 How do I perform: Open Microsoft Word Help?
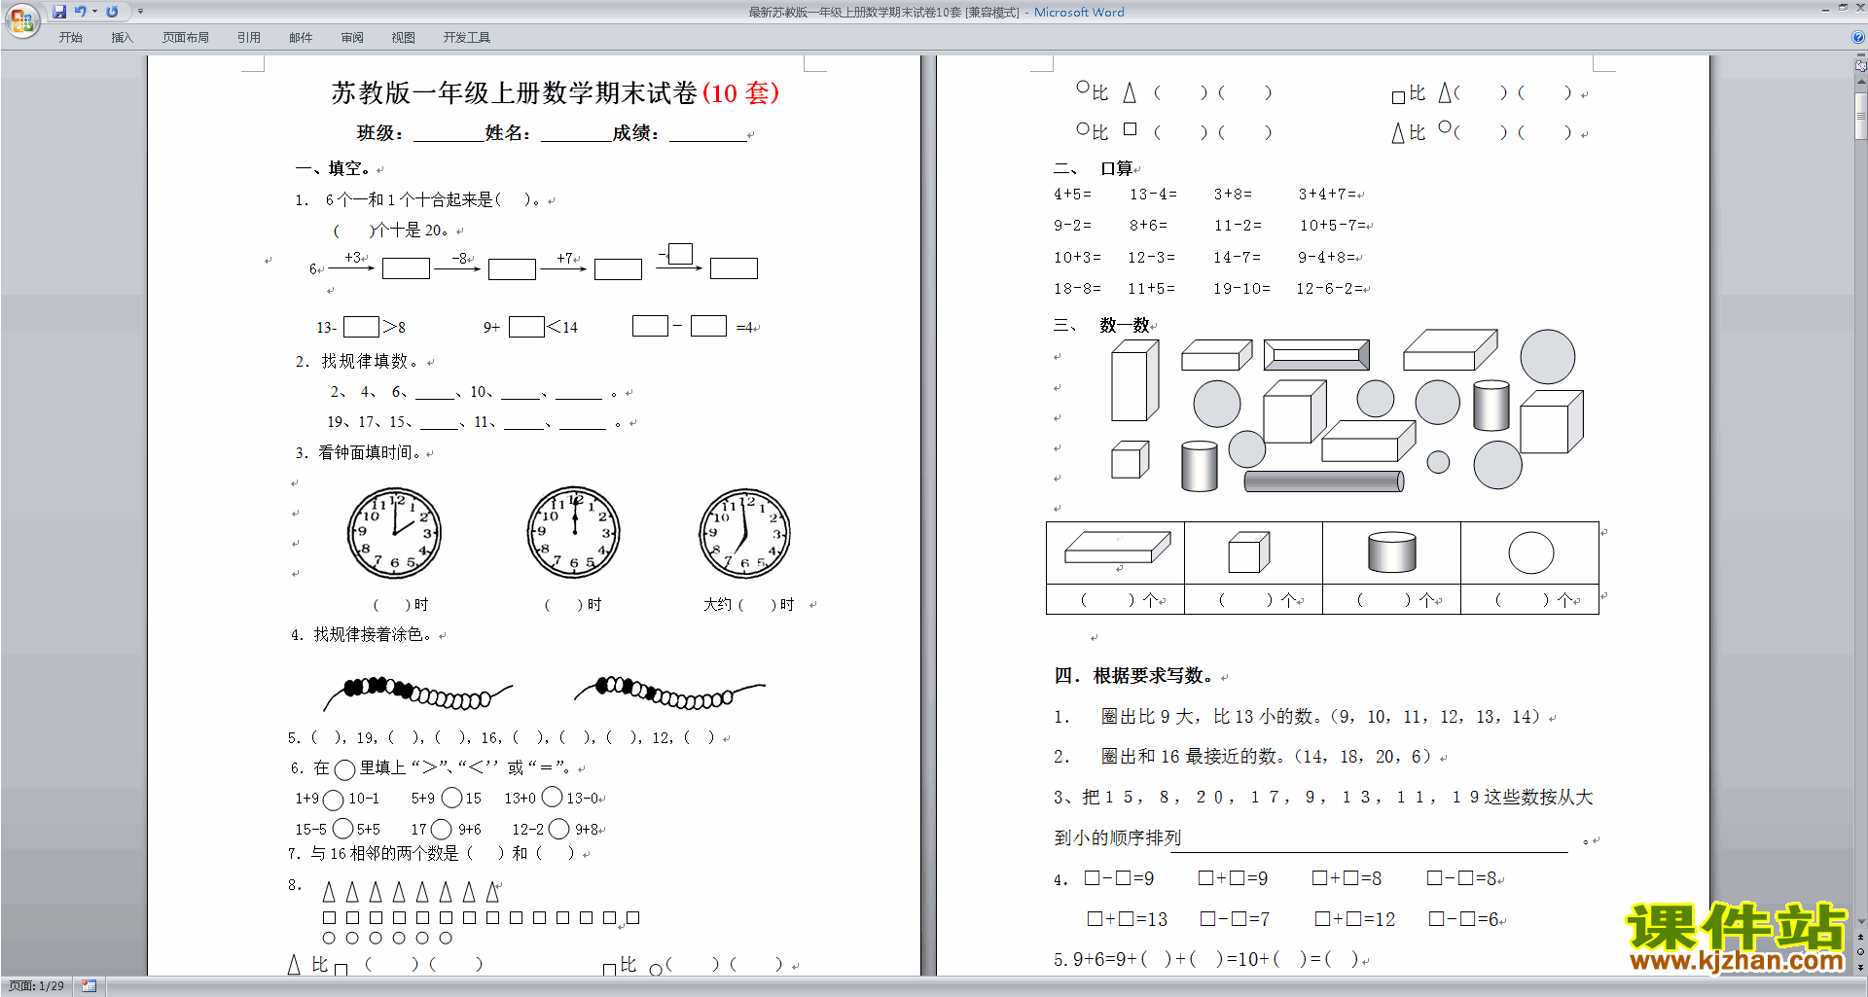(1858, 37)
